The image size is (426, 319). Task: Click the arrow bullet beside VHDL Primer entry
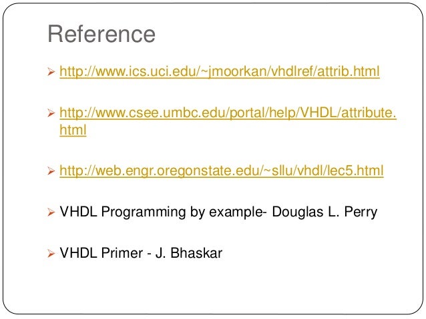(51, 253)
